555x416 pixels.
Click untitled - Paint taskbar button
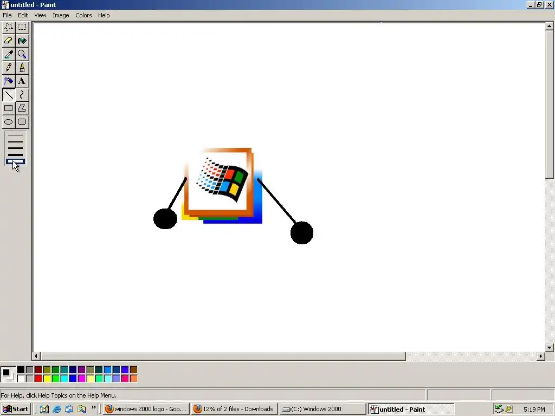411,409
